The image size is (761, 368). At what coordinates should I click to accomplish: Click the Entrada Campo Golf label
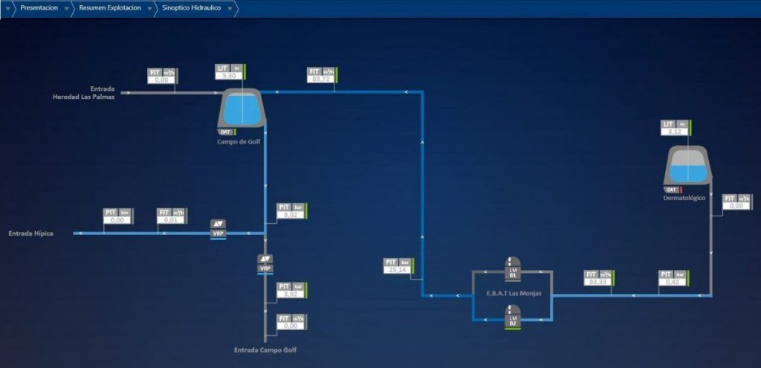click(x=265, y=350)
